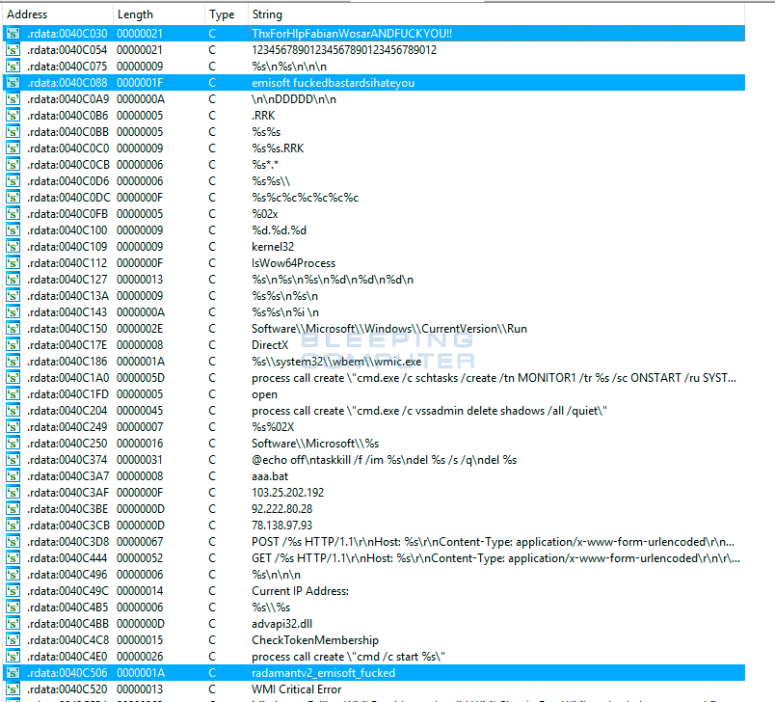Select the %s\\system32\\wbem\\wmic.exe string
Screen dimensions: 775x702
(x=336, y=362)
